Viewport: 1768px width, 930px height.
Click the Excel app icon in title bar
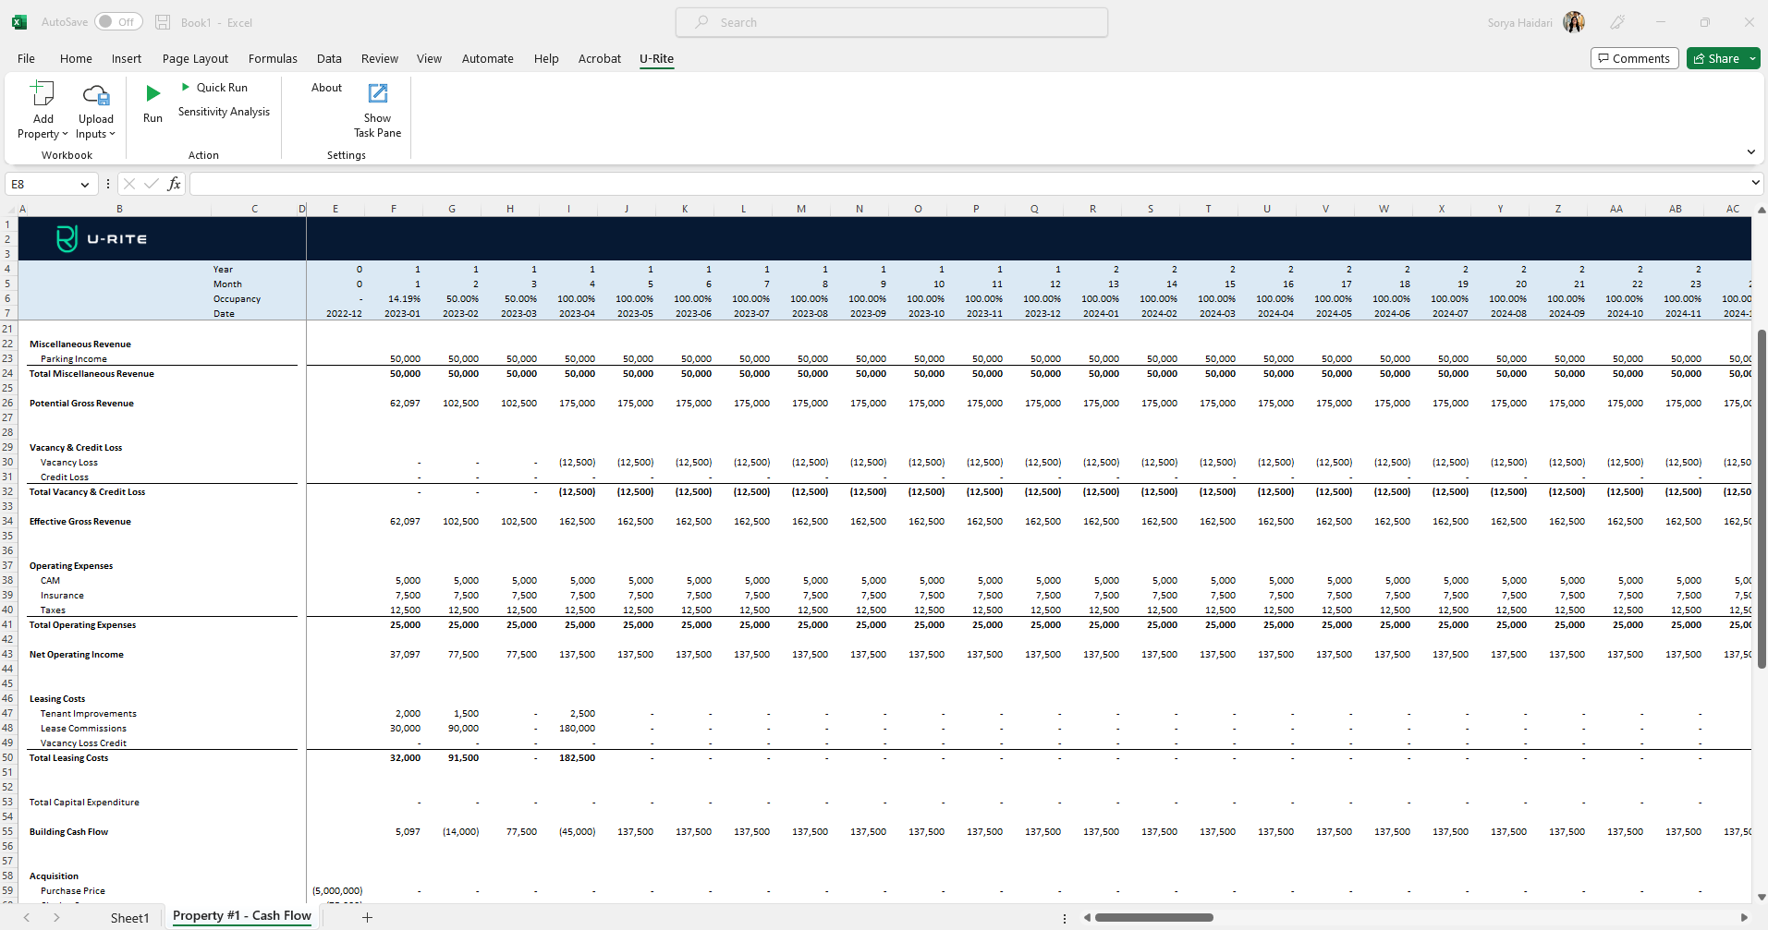pyautogui.click(x=19, y=22)
